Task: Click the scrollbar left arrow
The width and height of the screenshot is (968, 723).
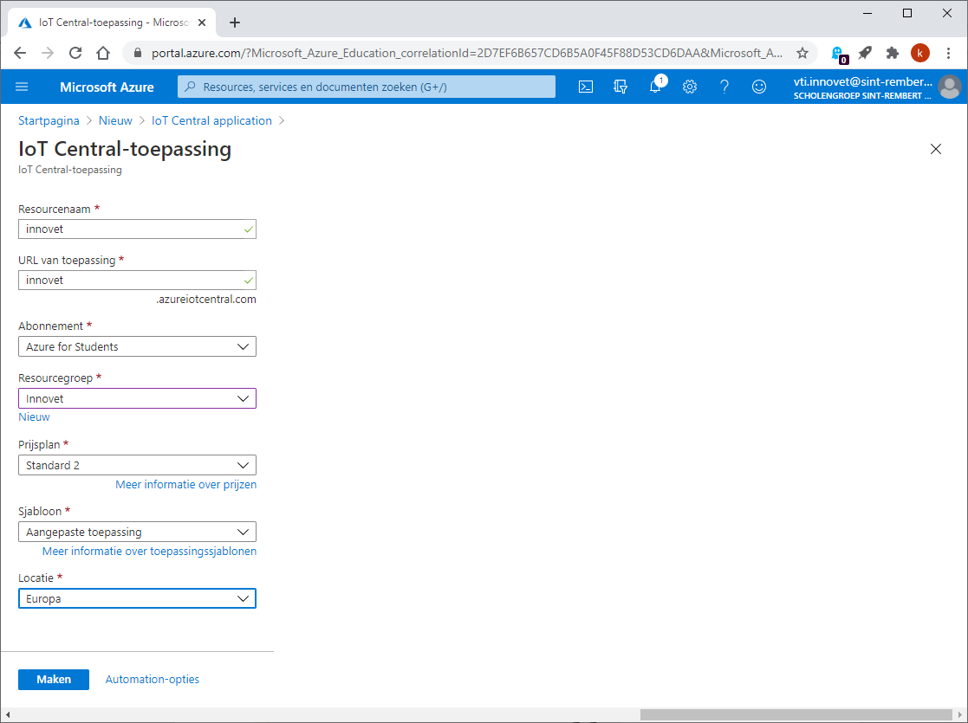Action: [7, 715]
